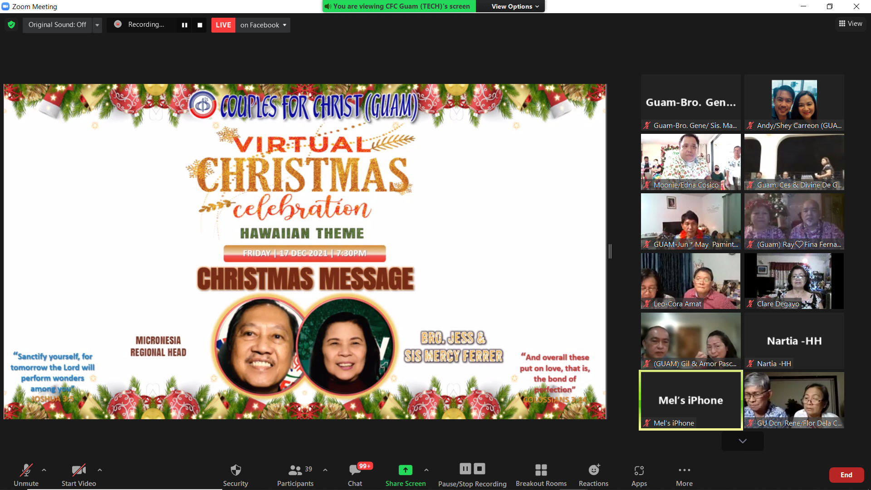
Task: Click muted mic icon on Clare Degayo tile
Action: click(750, 304)
